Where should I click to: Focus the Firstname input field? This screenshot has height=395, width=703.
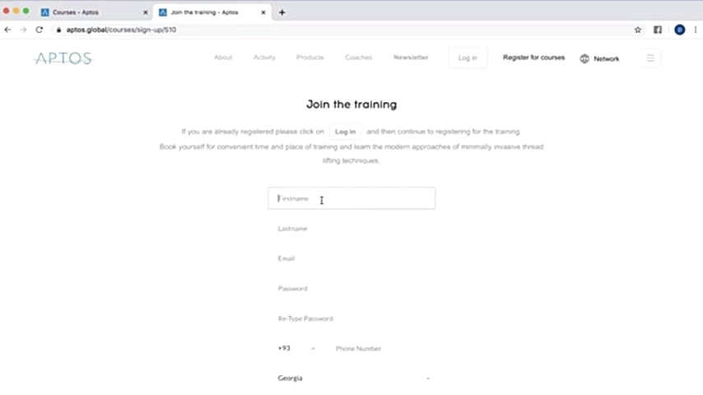click(351, 198)
